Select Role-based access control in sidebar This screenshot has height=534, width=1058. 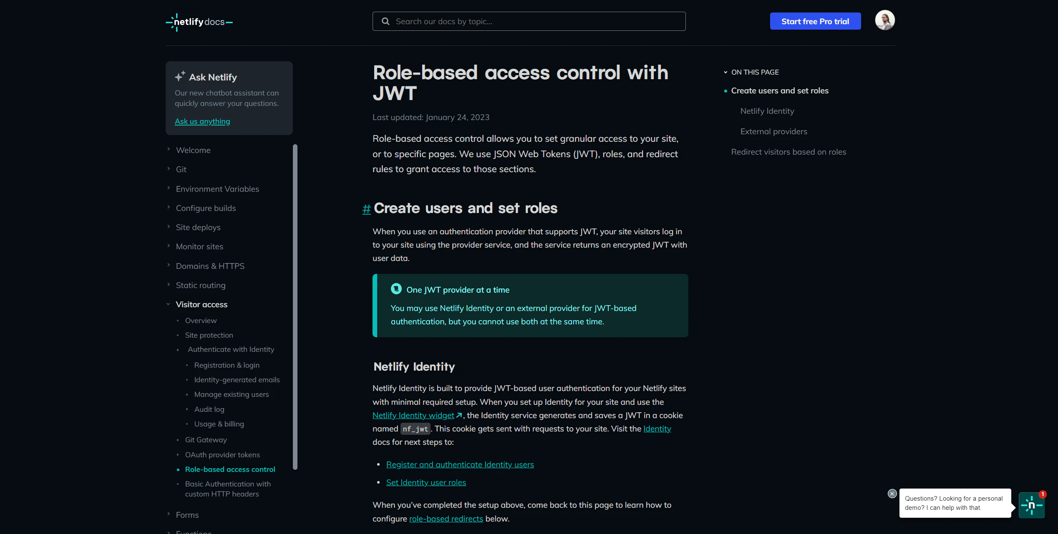[230, 469]
